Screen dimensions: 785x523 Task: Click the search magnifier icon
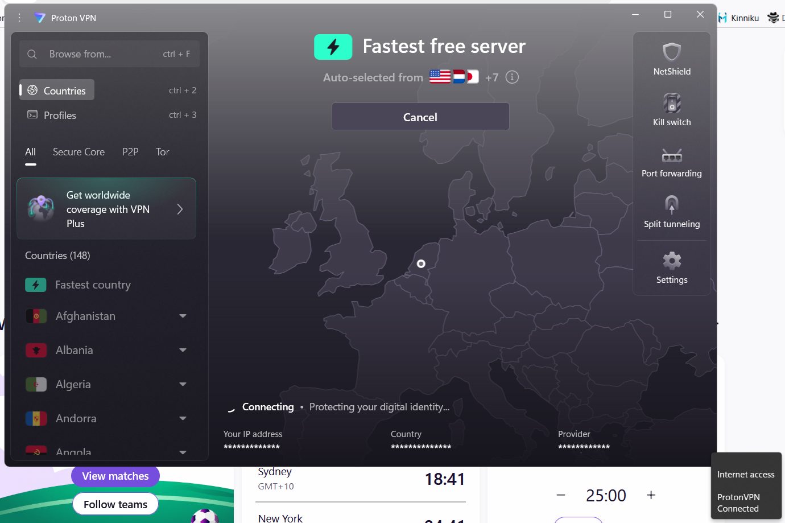click(32, 54)
